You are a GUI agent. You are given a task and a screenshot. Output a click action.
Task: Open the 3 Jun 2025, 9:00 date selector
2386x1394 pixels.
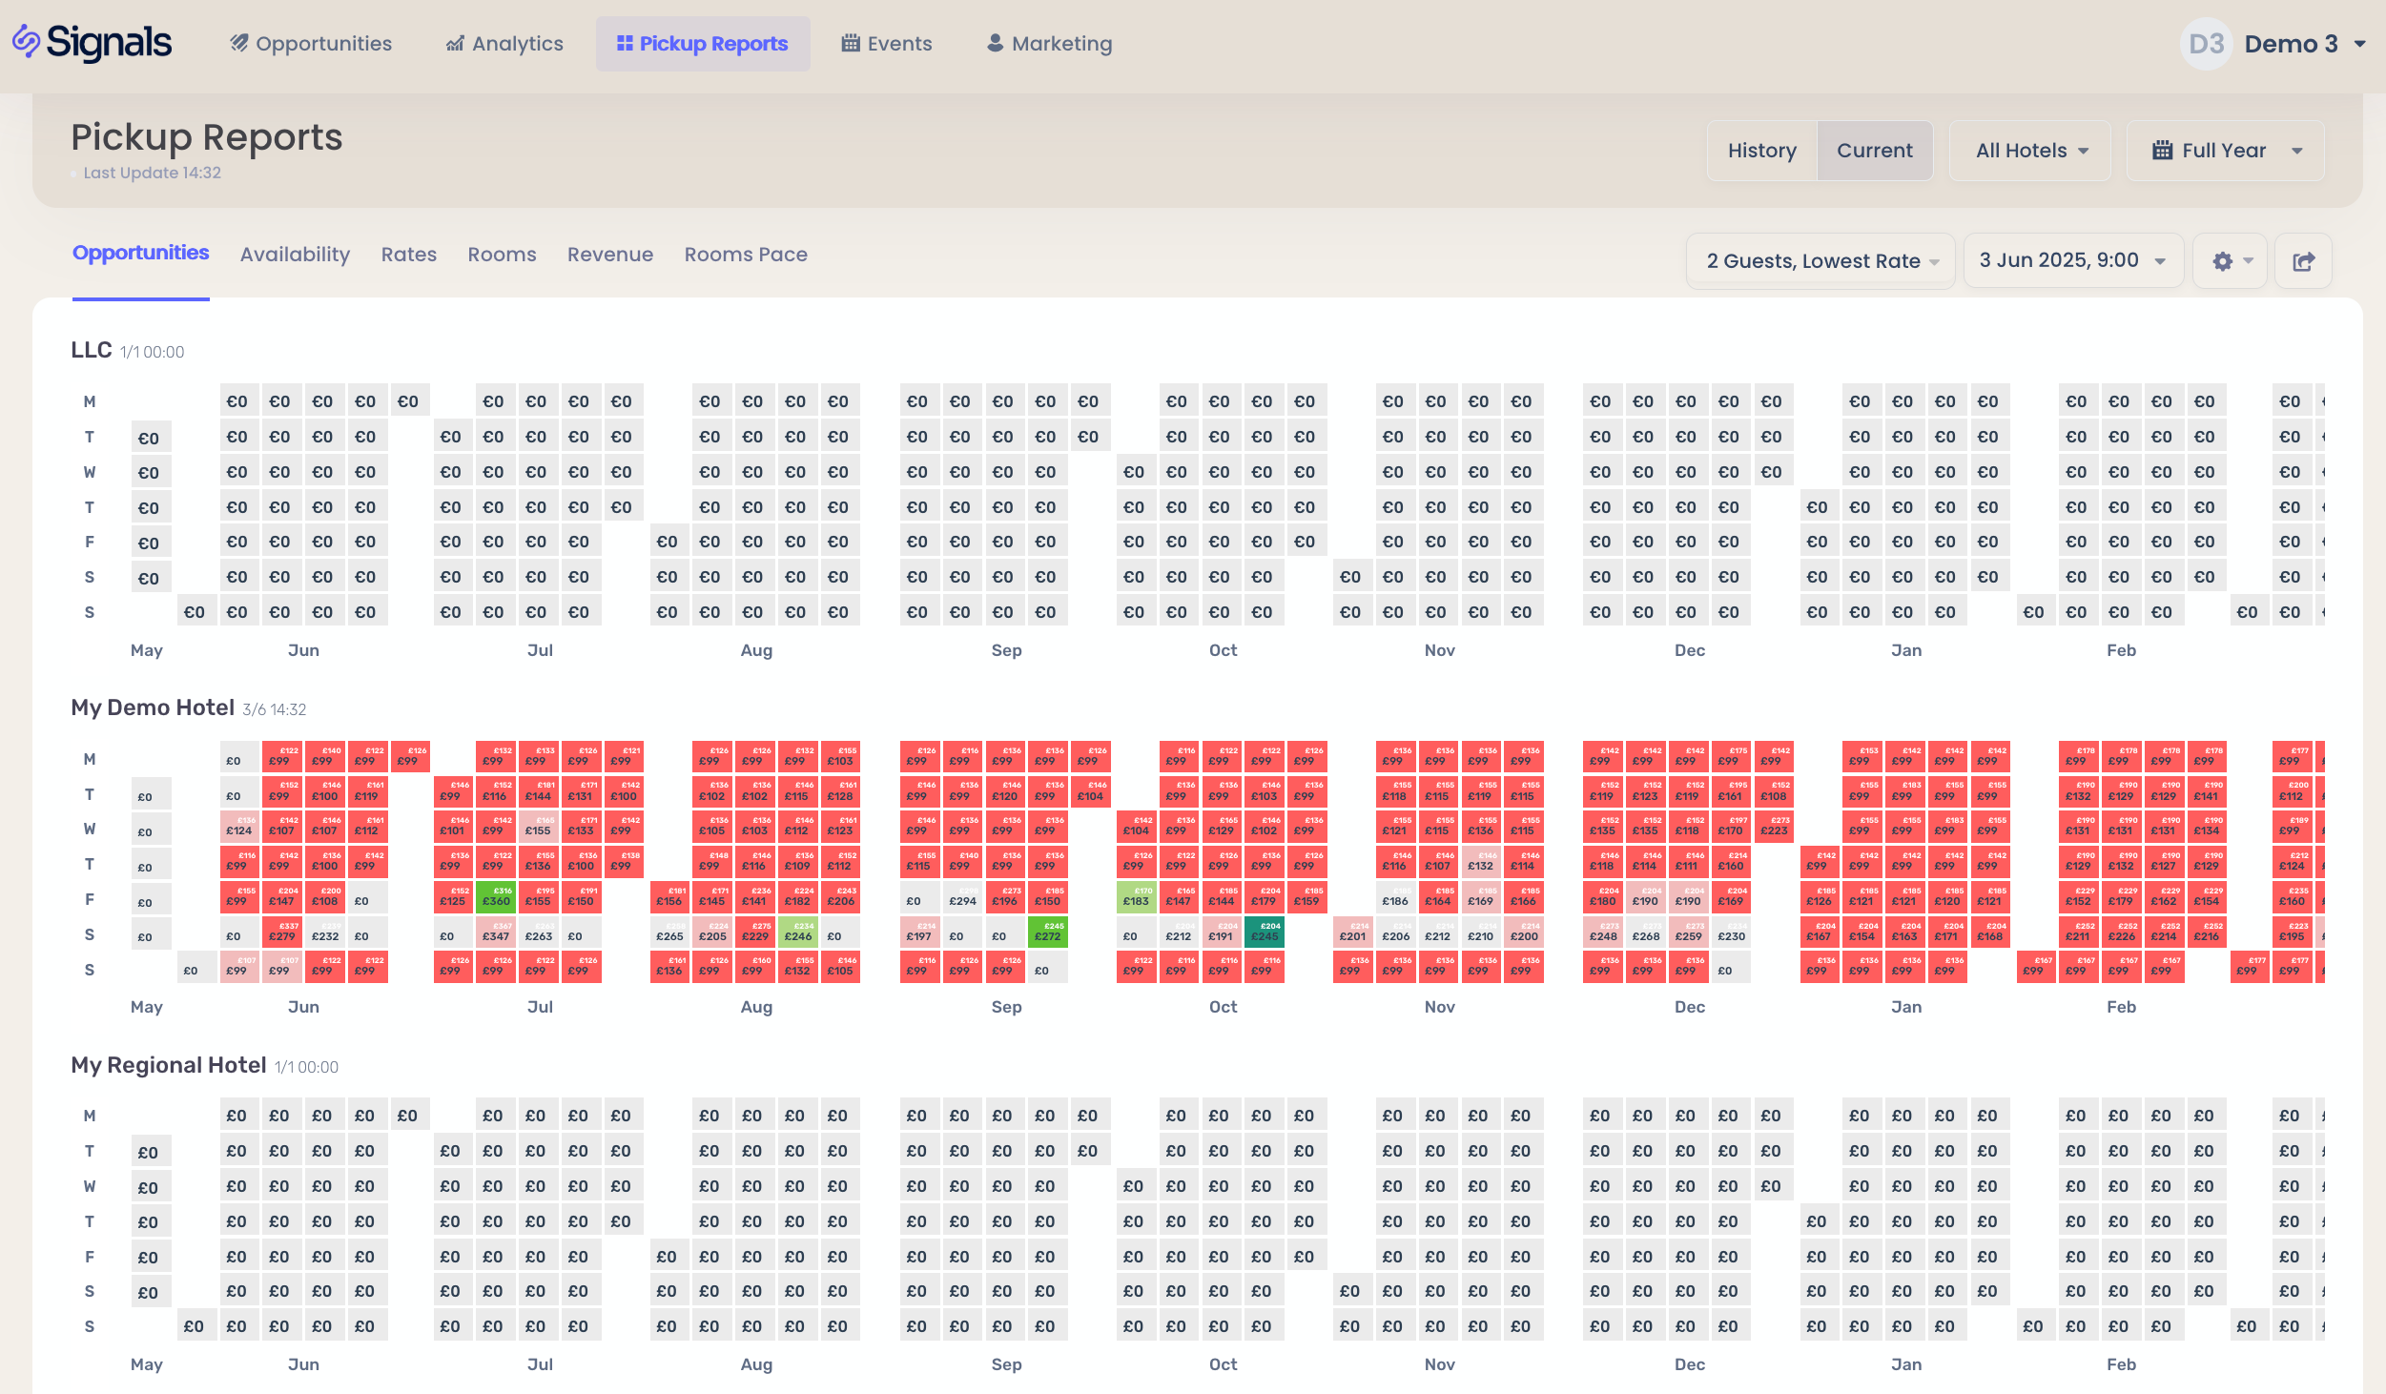click(x=2072, y=261)
